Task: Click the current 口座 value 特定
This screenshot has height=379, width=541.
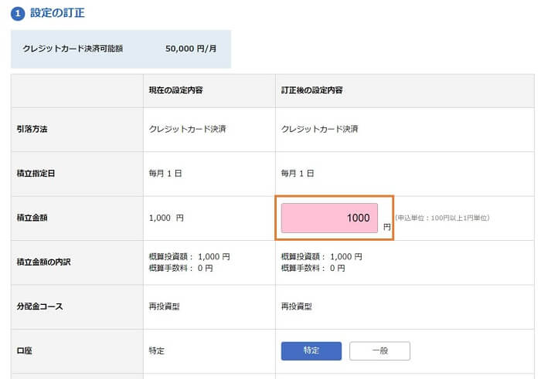Action: point(157,350)
